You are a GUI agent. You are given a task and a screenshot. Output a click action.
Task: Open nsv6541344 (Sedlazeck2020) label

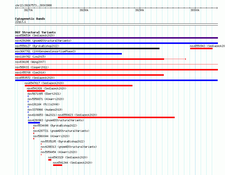[73, 163]
